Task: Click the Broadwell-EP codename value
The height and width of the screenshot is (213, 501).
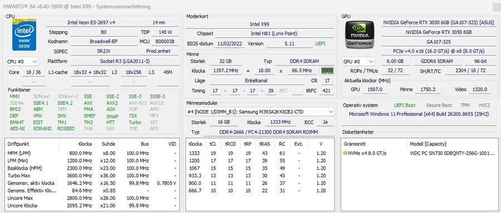Action: click(x=104, y=42)
